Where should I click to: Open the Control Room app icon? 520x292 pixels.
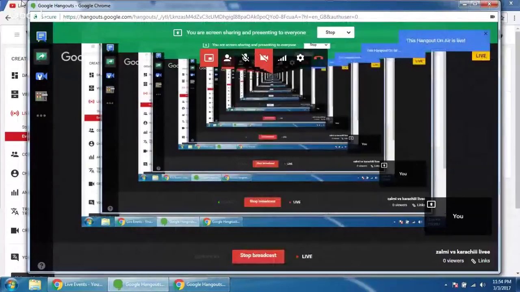(x=41, y=96)
